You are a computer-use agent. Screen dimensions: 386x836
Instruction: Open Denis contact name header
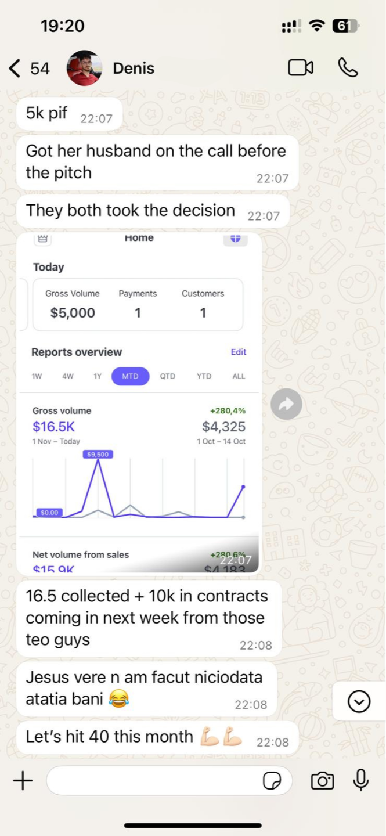134,68
